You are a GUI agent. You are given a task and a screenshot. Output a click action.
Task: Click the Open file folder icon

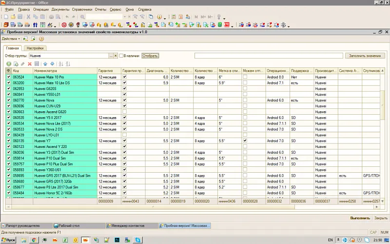[13, 17]
